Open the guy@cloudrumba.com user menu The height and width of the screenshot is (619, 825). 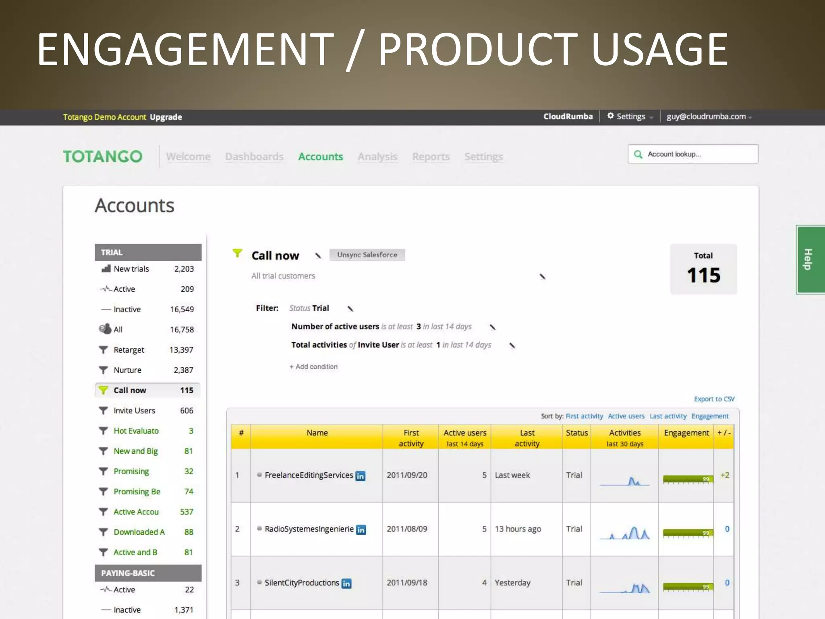[x=709, y=116]
